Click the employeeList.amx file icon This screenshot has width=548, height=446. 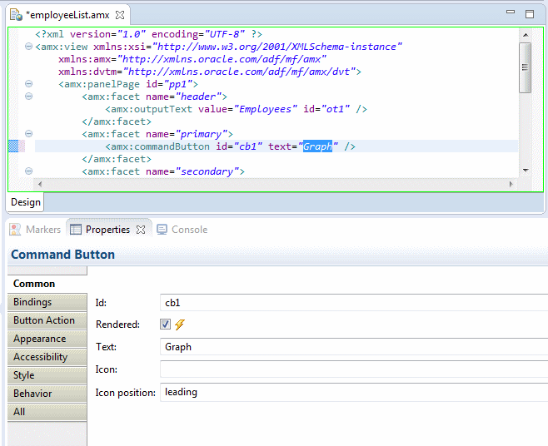tap(16, 15)
